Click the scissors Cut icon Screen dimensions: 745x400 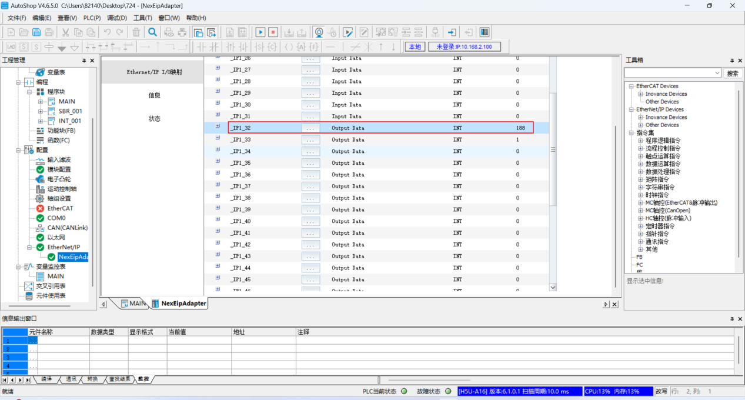(65, 32)
